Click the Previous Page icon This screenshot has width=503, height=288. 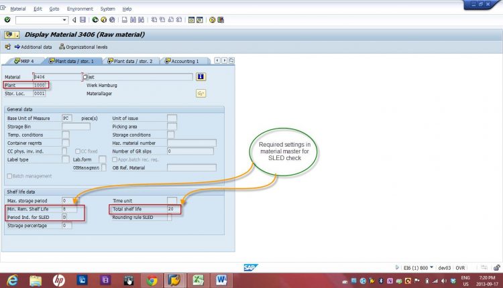tap(162, 20)
